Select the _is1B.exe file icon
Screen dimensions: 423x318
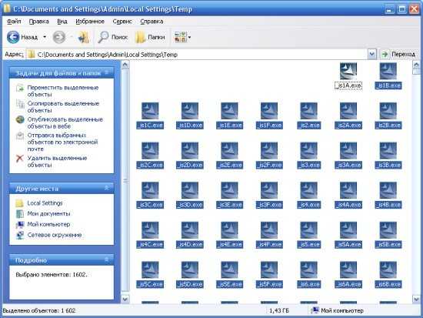pos(388,71)
